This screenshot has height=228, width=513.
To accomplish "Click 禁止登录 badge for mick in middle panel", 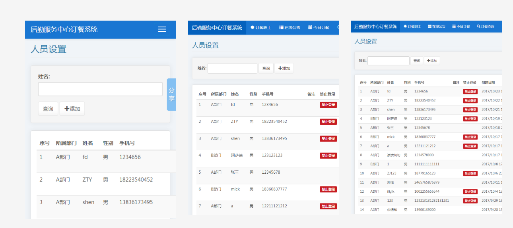I will tap(328, 190).
